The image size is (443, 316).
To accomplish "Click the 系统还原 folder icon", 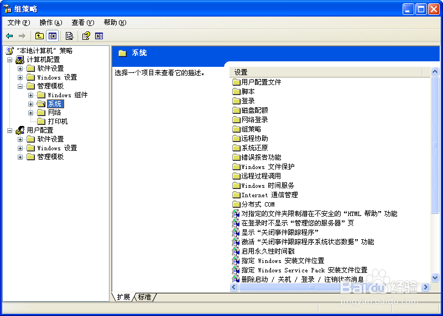I will coord(236,148).
